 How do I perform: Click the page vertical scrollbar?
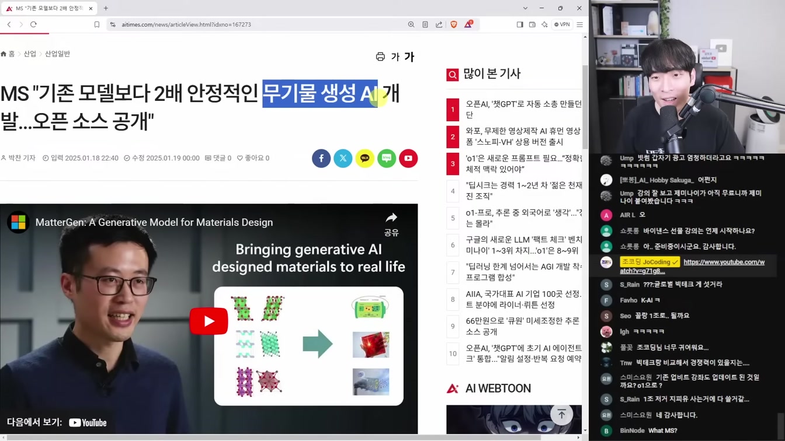pyautogui.click(x=585, y=107)
